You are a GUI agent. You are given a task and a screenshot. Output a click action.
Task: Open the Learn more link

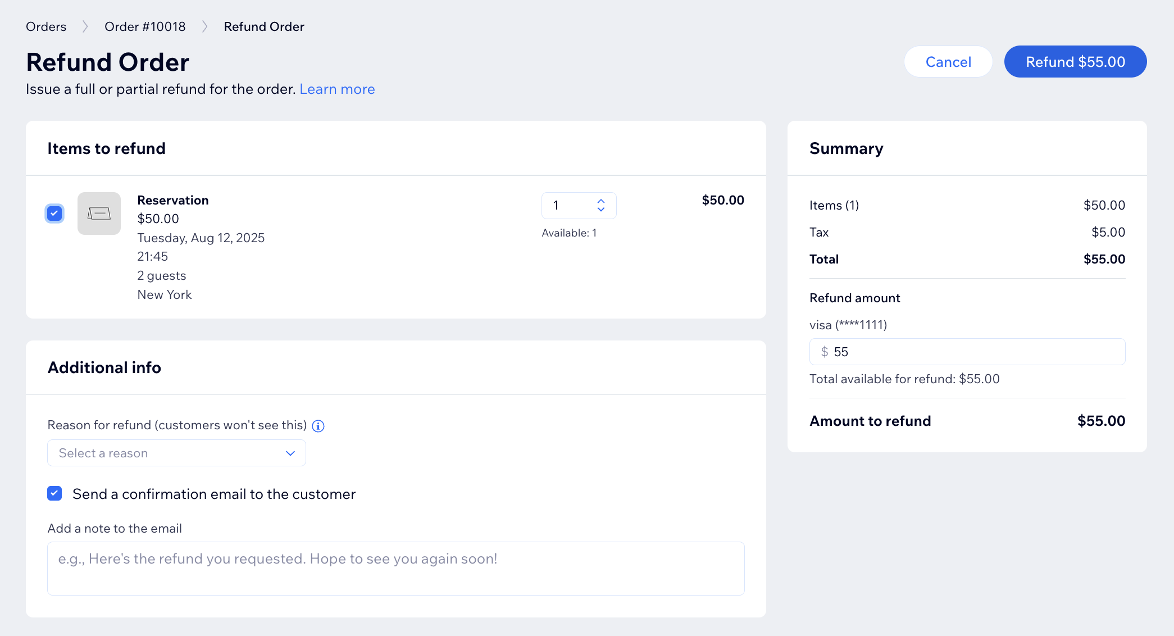point(337,89)
